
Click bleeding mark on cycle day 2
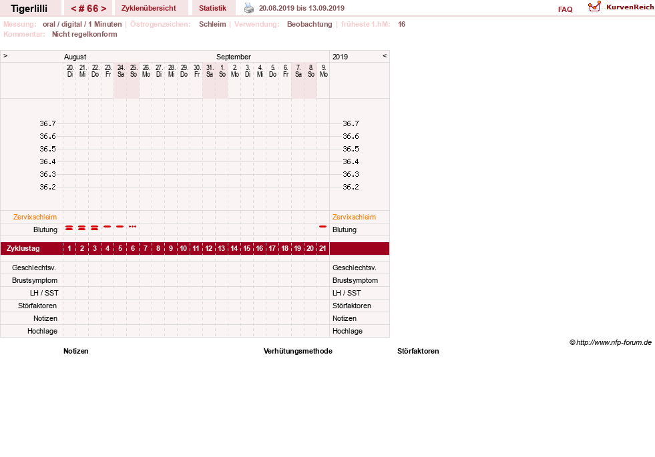pyautogui.click(x=82, y=228)
